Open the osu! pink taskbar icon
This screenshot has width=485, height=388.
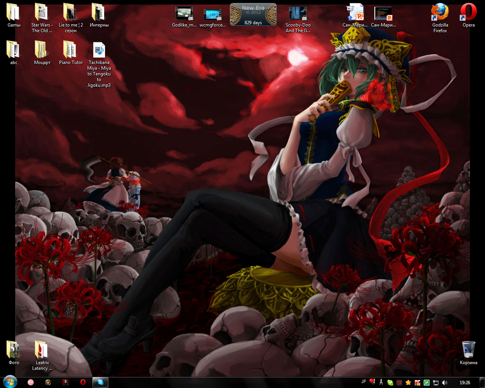tap(31, 382)
